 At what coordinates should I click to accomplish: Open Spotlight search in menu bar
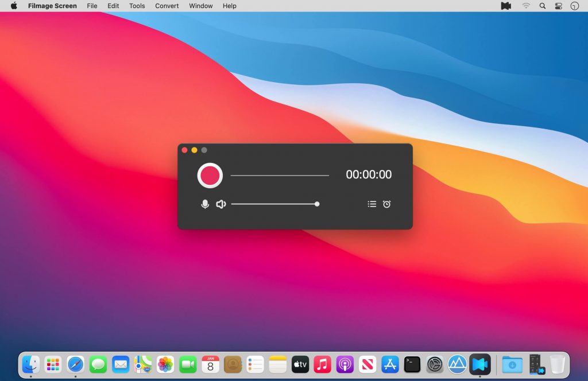pos(542,6)
